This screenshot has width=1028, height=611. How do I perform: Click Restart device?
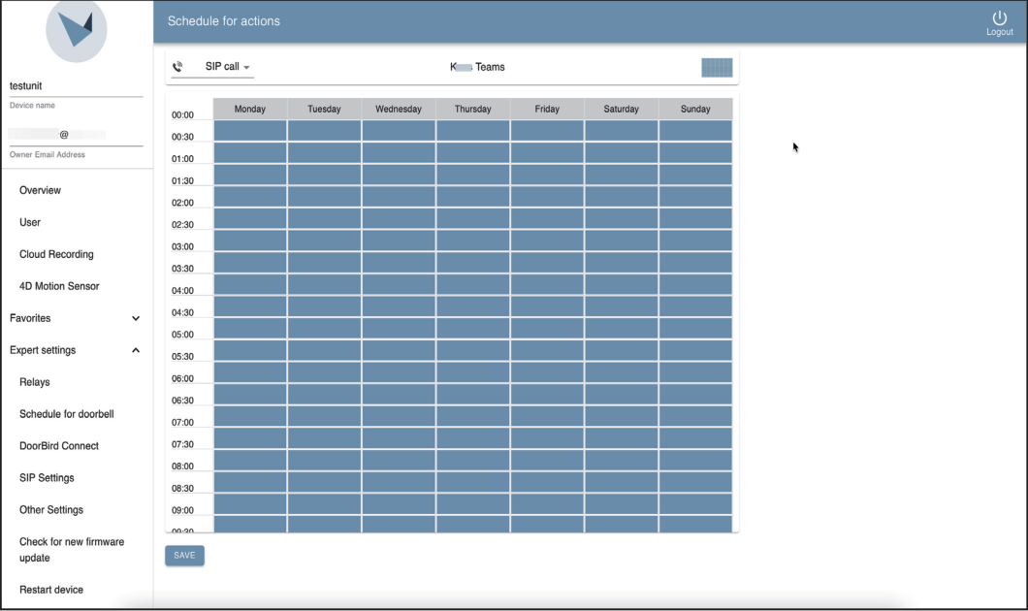49,589
